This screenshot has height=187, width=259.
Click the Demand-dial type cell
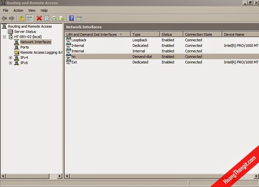[x=142, y=57]
